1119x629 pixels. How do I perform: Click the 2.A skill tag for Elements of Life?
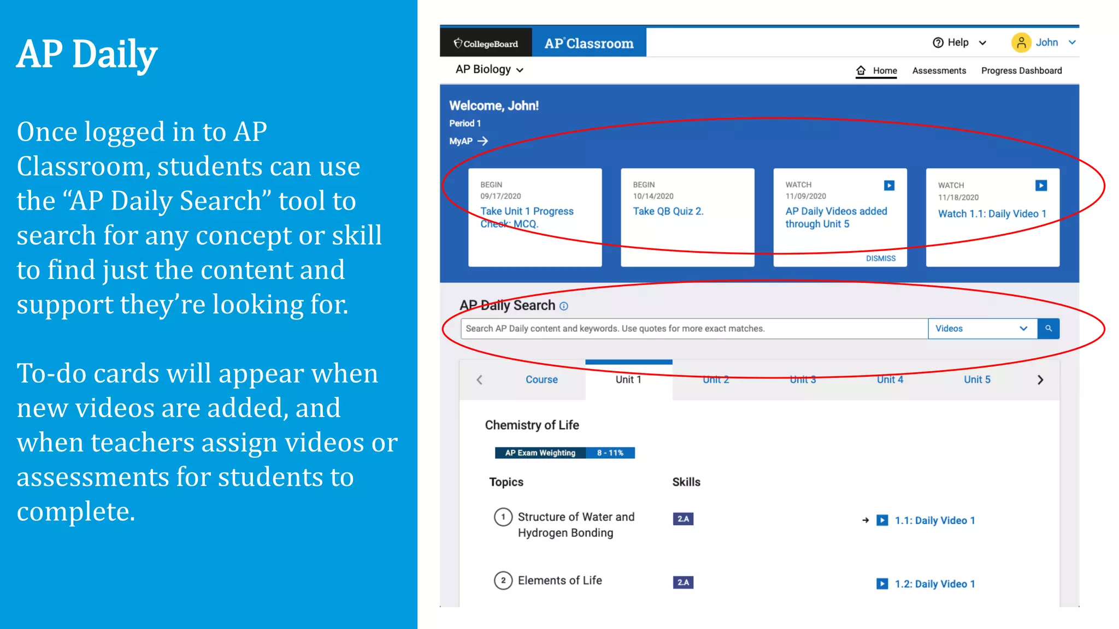(x=683, y=583)
